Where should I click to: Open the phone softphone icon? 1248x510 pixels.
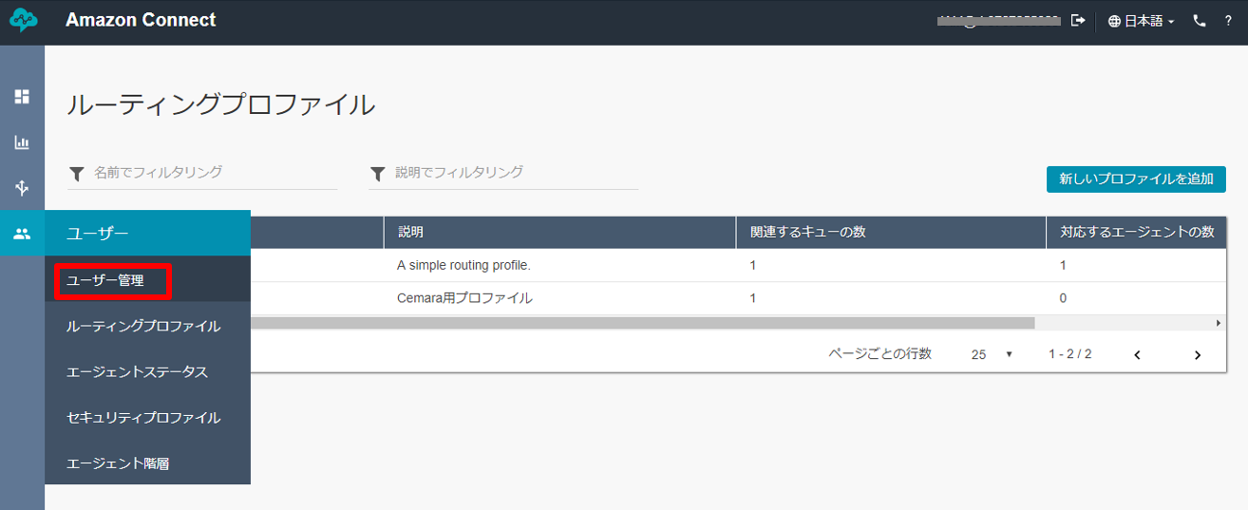click(1200, 20)
